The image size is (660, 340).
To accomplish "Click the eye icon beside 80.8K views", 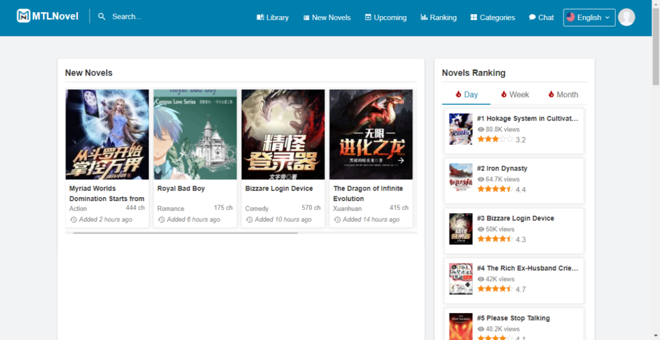I will [x=481, y=129].
